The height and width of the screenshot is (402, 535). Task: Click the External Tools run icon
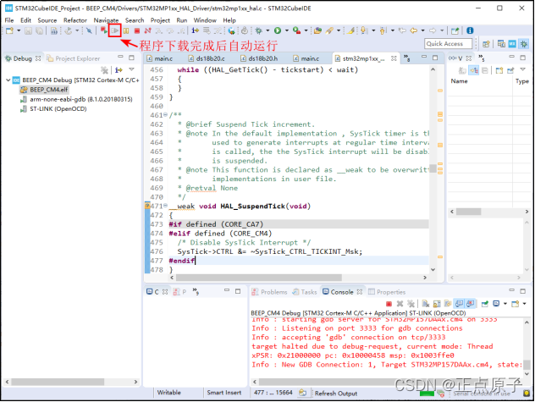tap(296, 30)
